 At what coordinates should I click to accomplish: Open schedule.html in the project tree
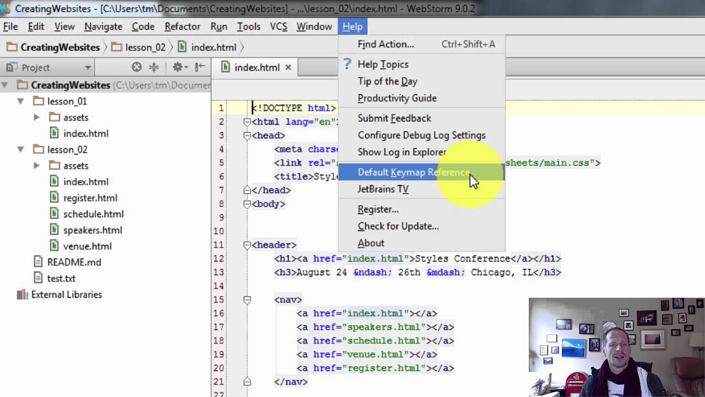coord(93,214)
